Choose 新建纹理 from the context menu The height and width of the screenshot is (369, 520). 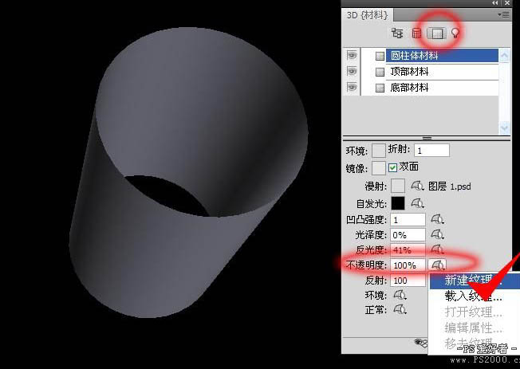tap(475, 281)
